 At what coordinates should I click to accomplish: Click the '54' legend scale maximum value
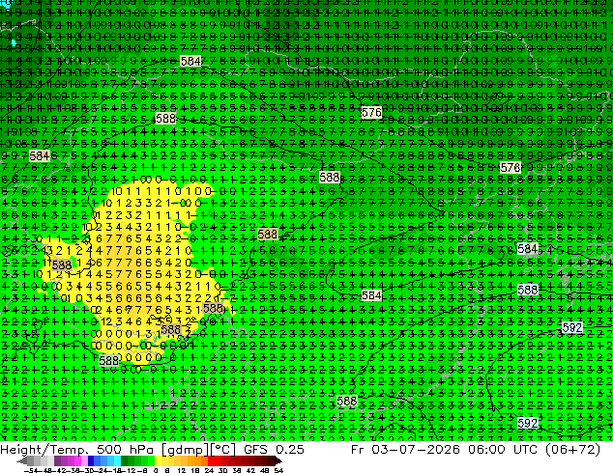click(x=278, y=470)
